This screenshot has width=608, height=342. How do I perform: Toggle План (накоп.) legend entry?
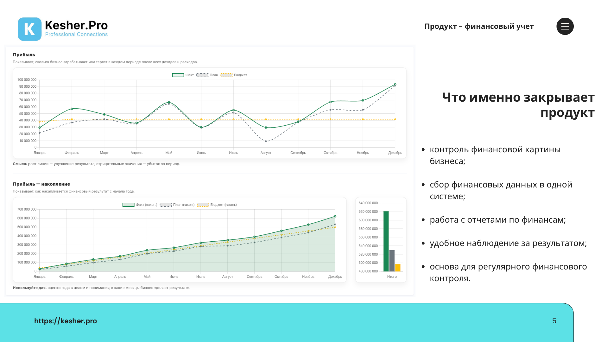(x=177, y=205)
